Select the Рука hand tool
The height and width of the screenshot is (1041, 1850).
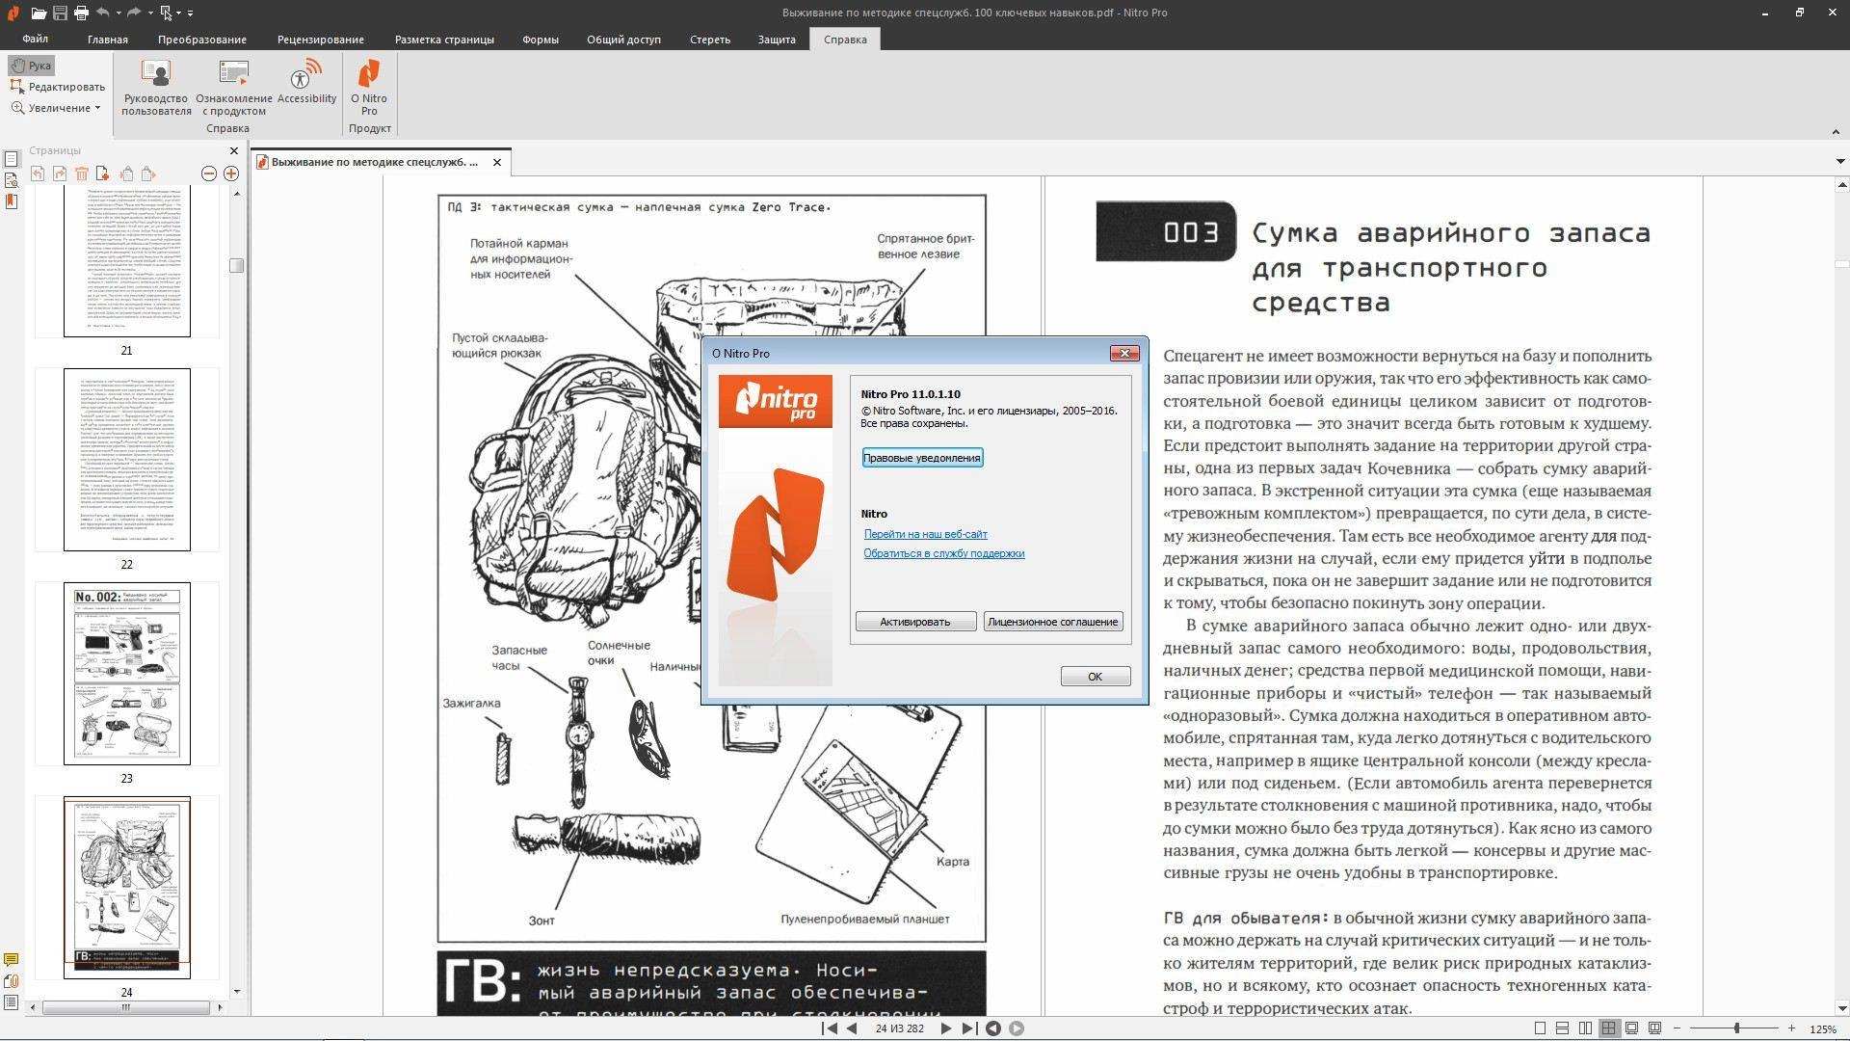pos(31,66)
